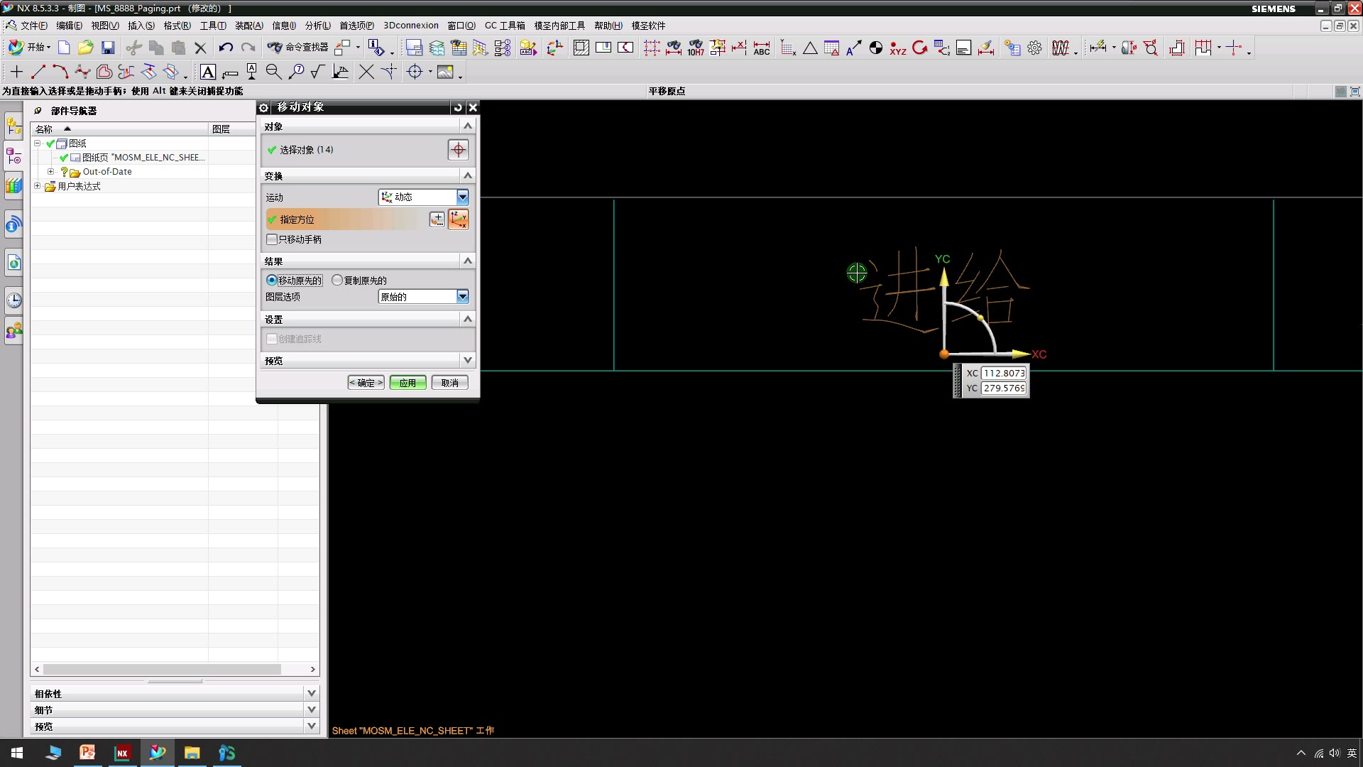Click the Section View hatch icon

(581, 48)
